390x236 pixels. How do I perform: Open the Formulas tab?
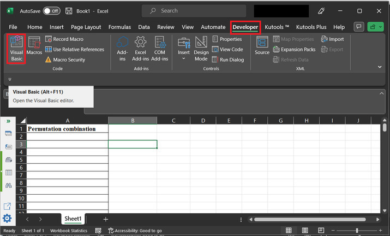tap(119, 27)
